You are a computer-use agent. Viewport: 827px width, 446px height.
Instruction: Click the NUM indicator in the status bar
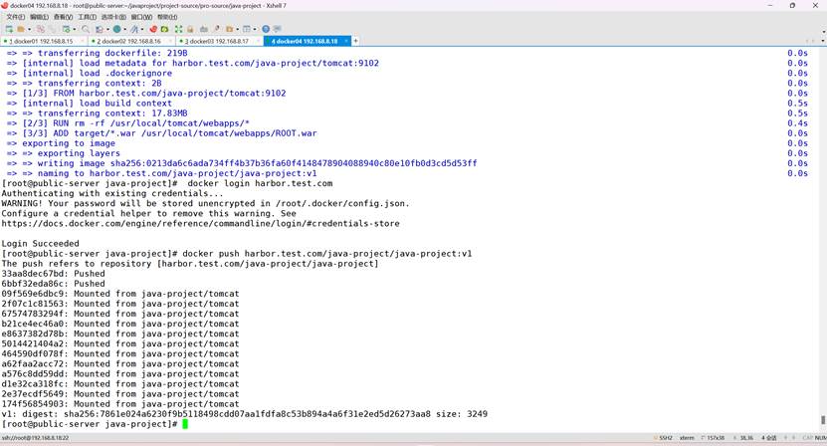coord(821,438)
